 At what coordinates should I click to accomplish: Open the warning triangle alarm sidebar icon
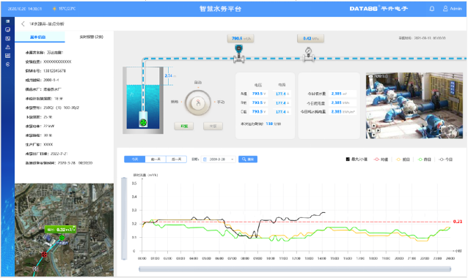click(x=8, y=47)
